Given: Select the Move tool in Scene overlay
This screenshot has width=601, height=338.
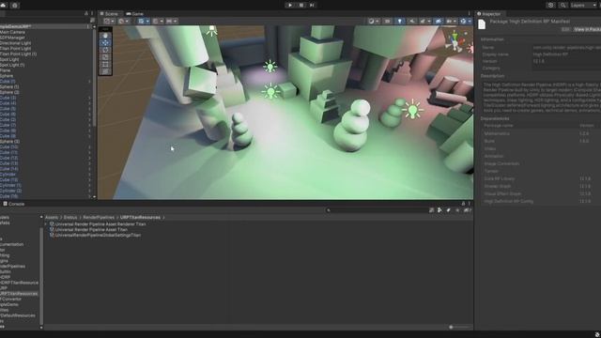Looking at the screenshot, I should (x=105, y=42).
